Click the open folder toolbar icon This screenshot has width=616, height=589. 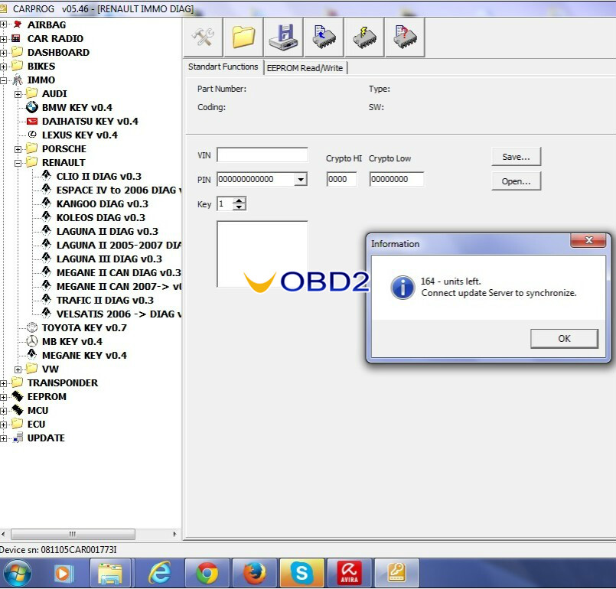tap(243, 36)
